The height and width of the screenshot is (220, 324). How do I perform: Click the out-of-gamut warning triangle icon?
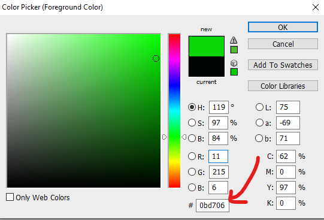[x=234, y=40]
